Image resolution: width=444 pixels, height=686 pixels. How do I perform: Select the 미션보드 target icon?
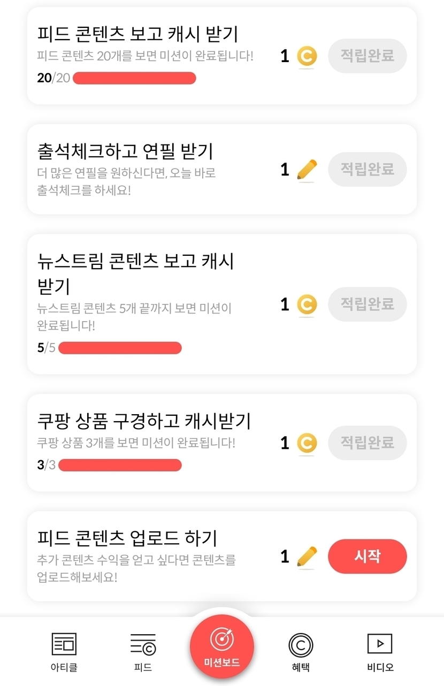click(221, 638)
